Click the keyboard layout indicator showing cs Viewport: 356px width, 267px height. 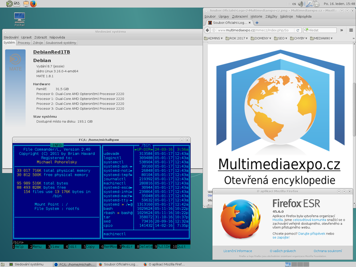(294, 4)
